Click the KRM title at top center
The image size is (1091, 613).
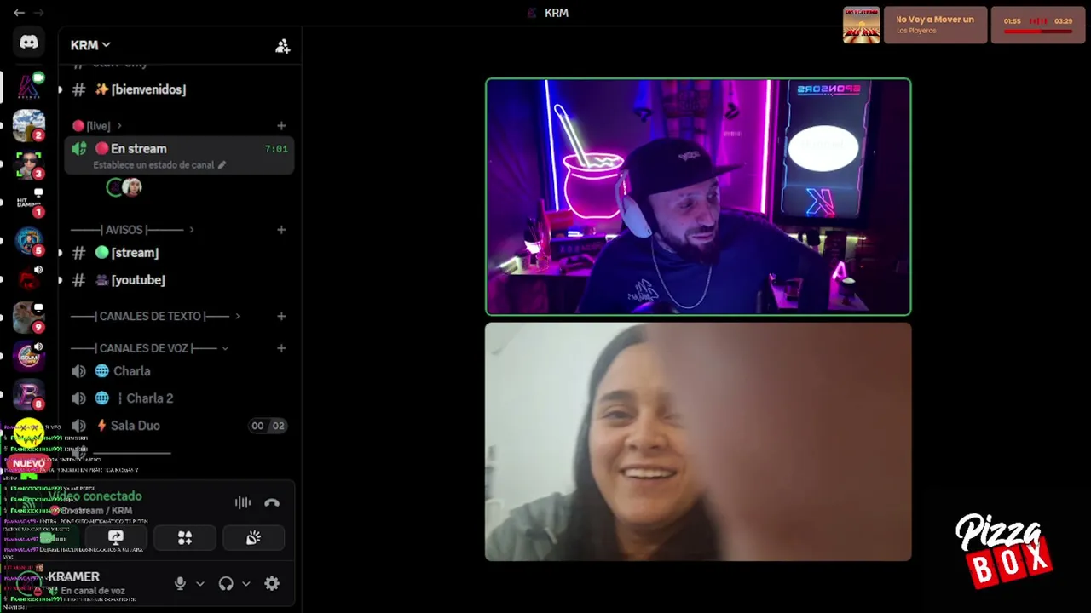[557, 13]
